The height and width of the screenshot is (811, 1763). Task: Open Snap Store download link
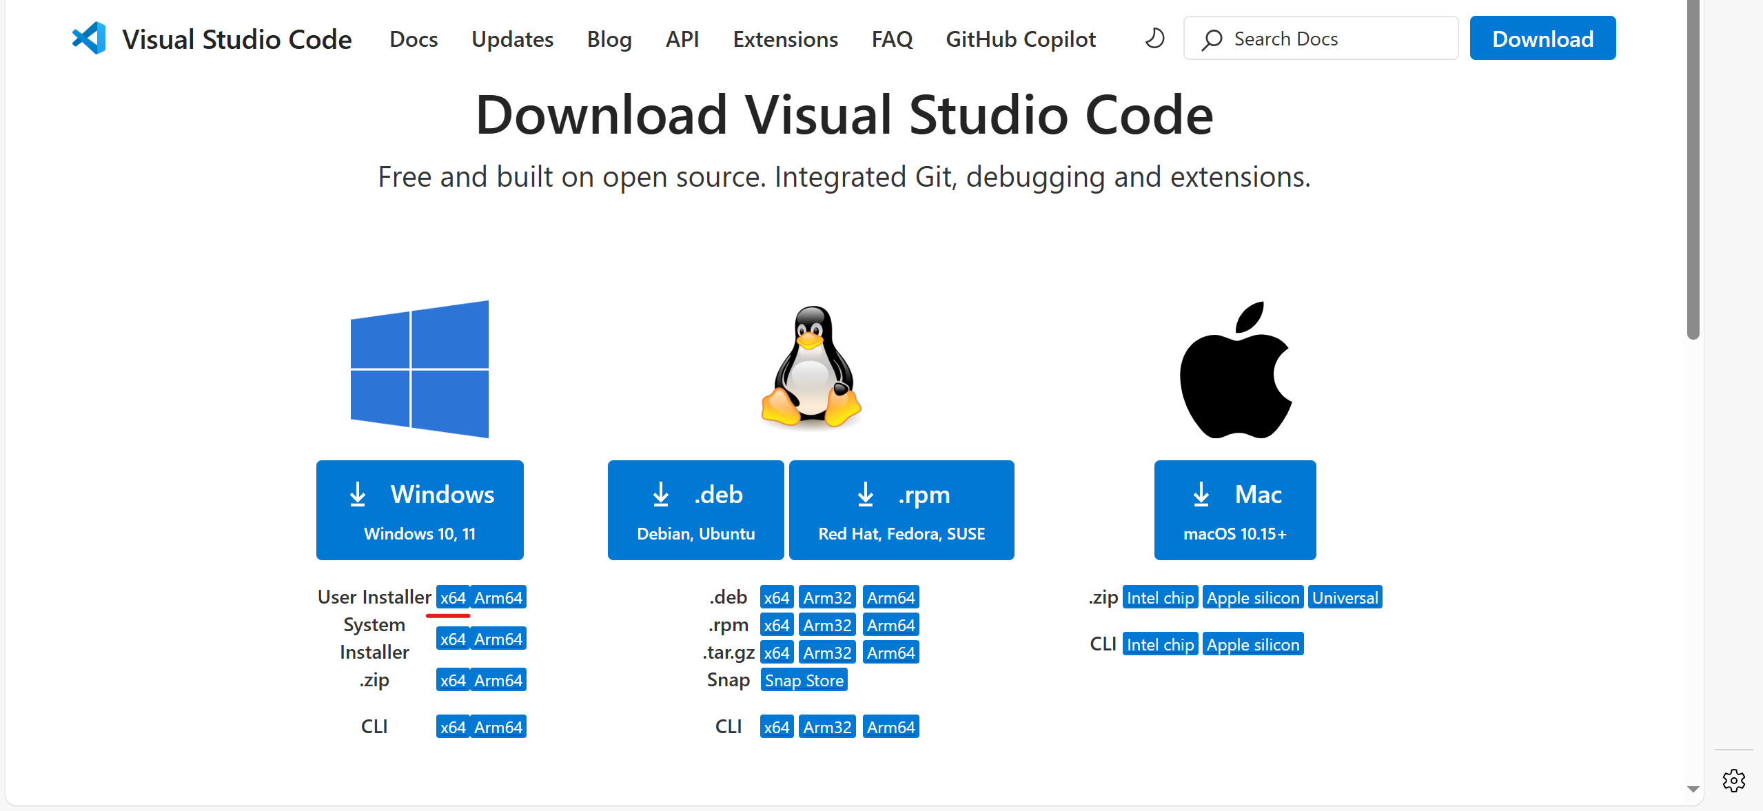[x=804, y=679]
